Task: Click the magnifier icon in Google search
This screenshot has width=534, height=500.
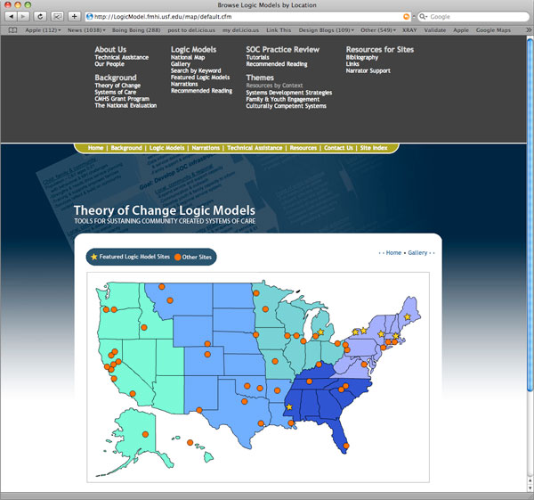Action: point(424,16)
